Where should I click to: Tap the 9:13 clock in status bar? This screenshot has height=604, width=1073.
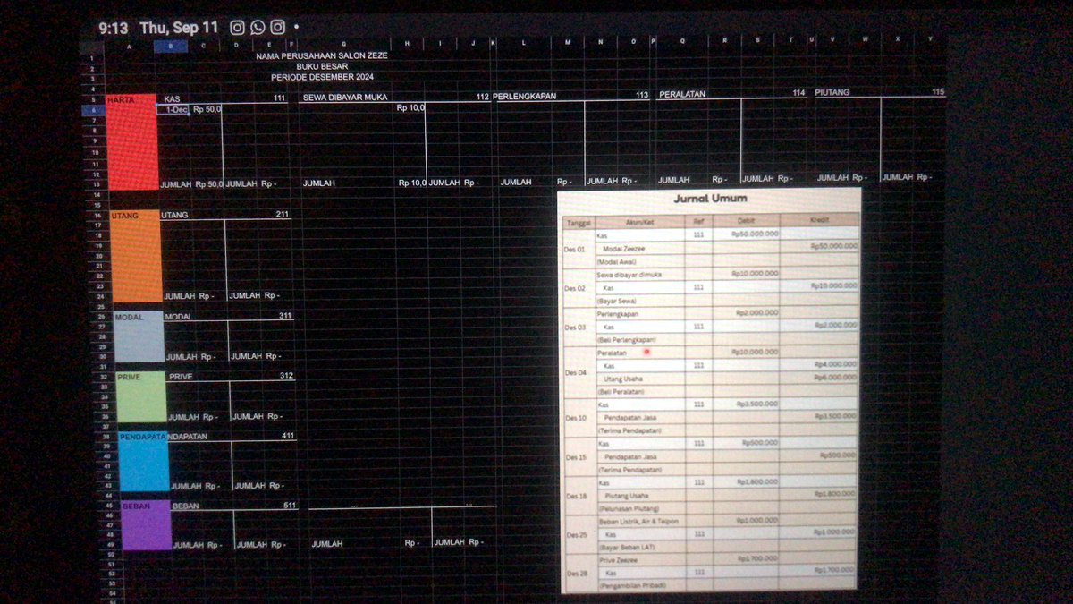click(x=114, y=28)
